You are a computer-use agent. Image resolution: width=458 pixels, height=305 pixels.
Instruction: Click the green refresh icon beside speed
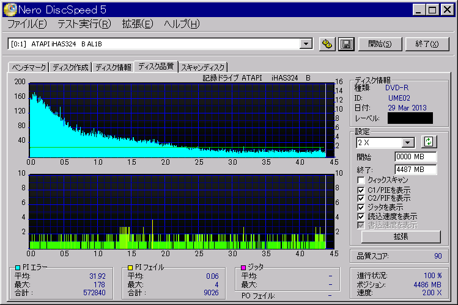pyautogui.click(x=429, y=142)
